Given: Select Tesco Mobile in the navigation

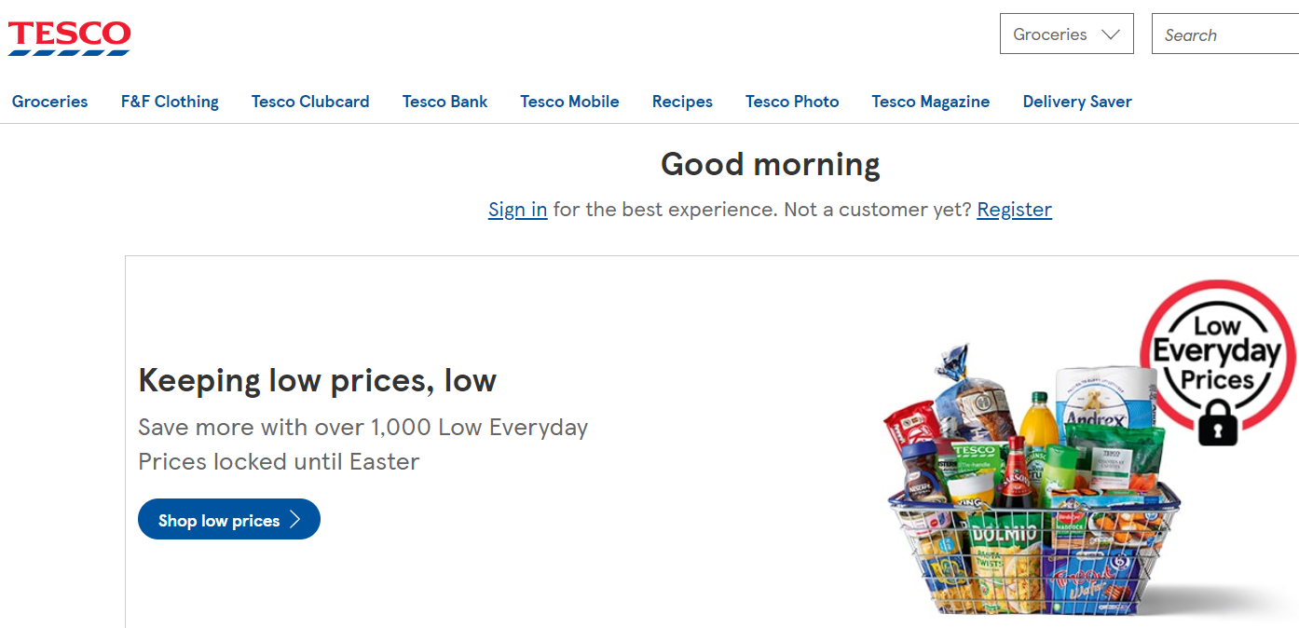Looking at the screenshot, I should pyautogui.click(x=569, y=102).
